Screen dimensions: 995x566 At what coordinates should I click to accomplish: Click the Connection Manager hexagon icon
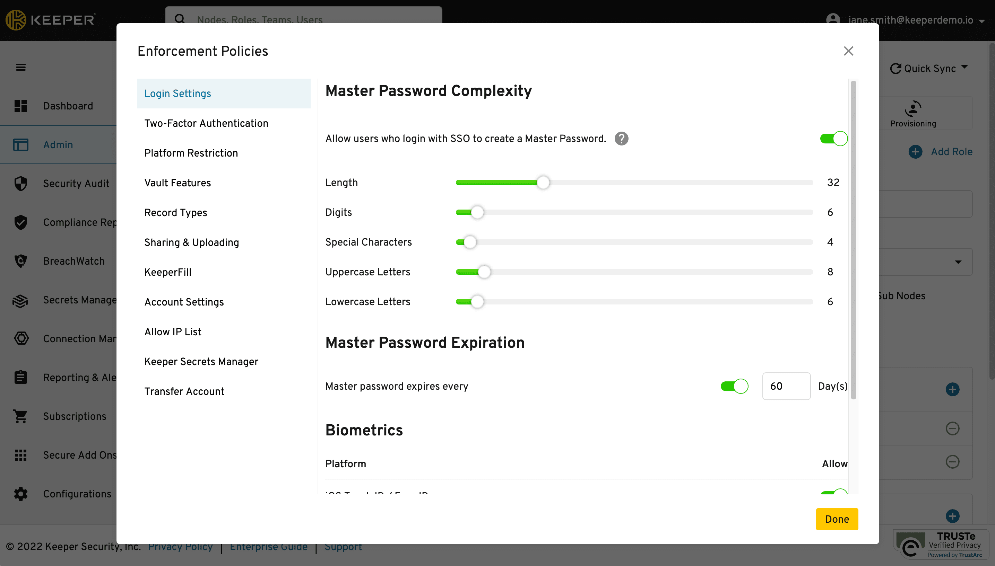tap(21, 338)
